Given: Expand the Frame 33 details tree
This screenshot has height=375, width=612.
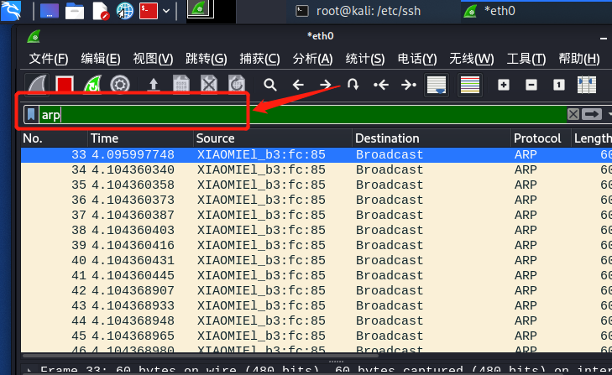Looking at the screenshot, I should pos(29,369).
